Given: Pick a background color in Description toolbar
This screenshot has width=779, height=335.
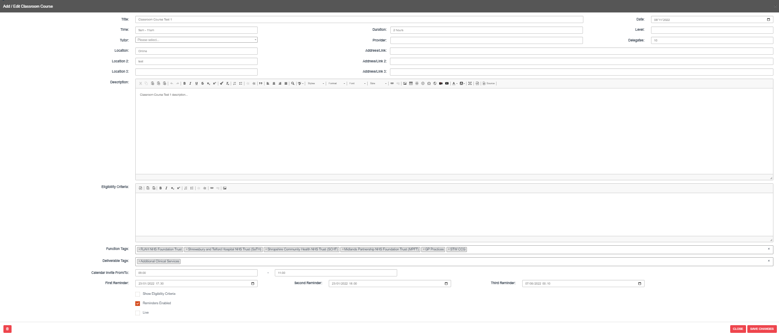Looking at the screenshot, I should click(x=462, y=84).
